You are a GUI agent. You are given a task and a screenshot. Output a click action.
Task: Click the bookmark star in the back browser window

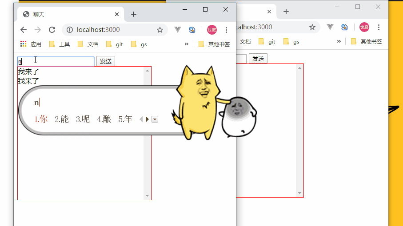(x=312, y=27)
